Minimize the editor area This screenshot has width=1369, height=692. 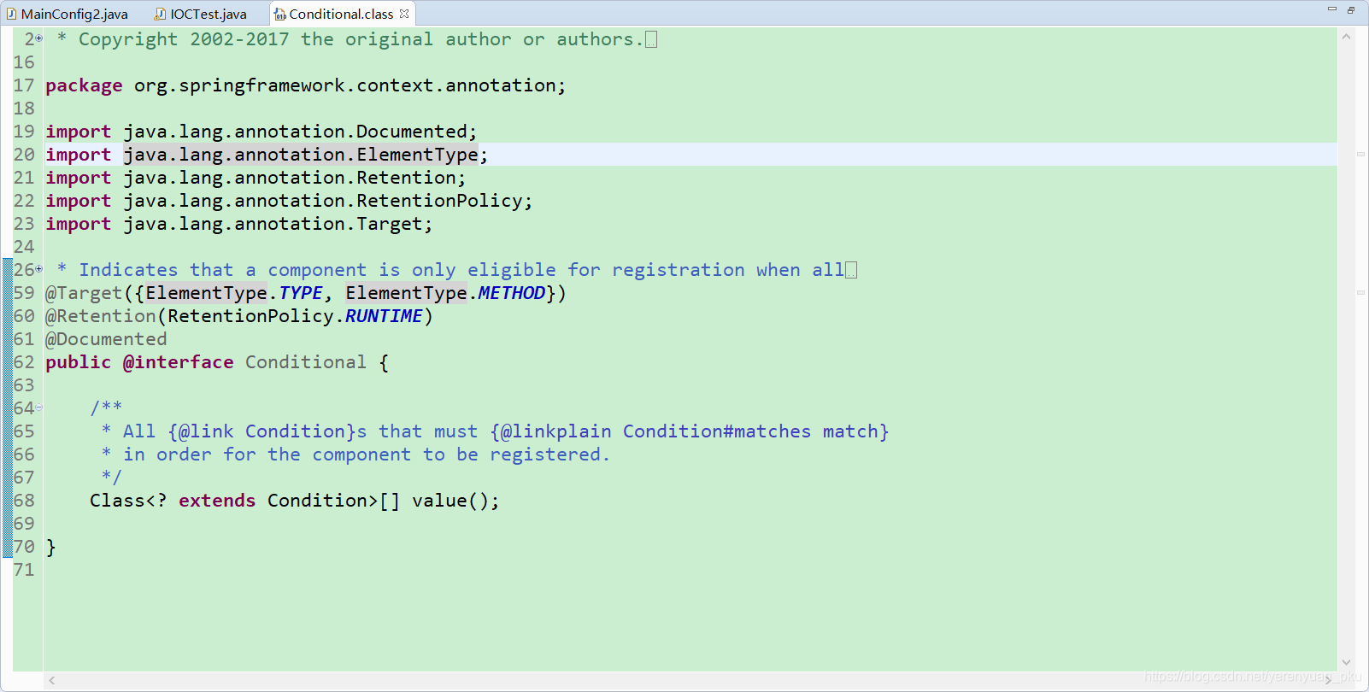[1331, 9]
